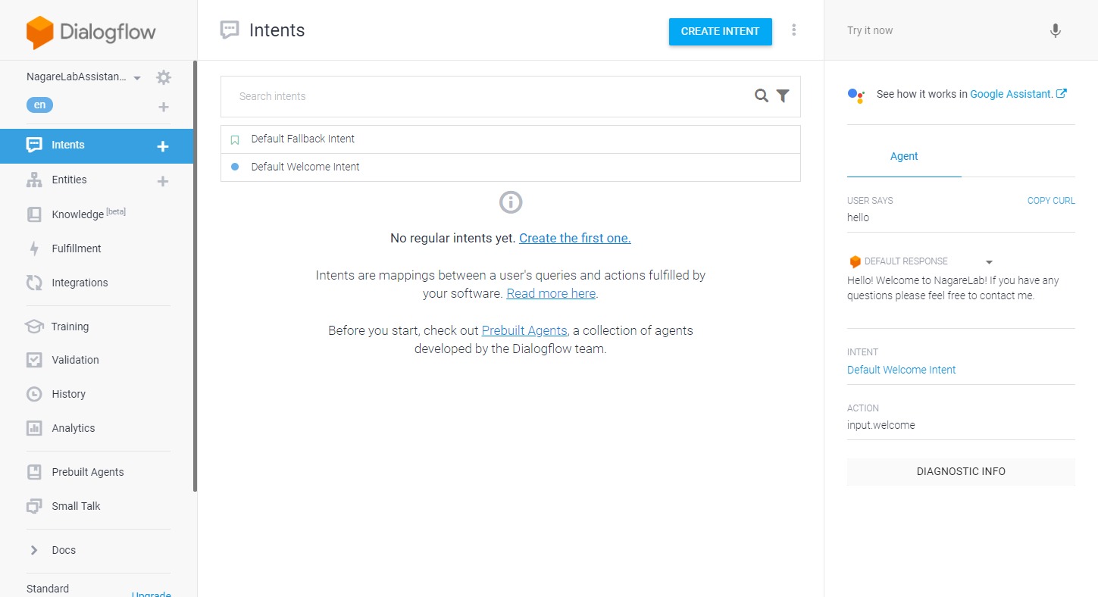
Task: Click the Training graduation cap icon
Action: click(34, 327)
